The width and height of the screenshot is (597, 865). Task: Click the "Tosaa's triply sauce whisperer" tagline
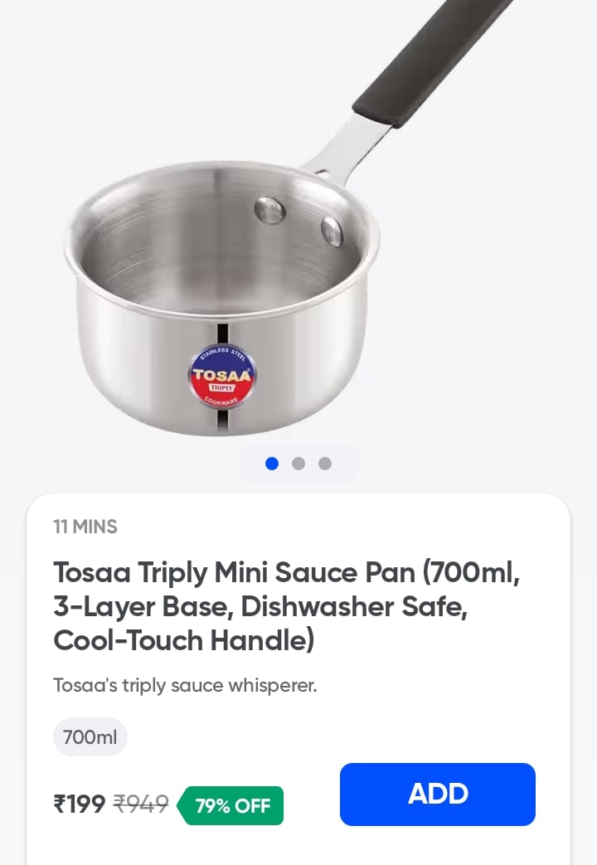pos(185,686)
